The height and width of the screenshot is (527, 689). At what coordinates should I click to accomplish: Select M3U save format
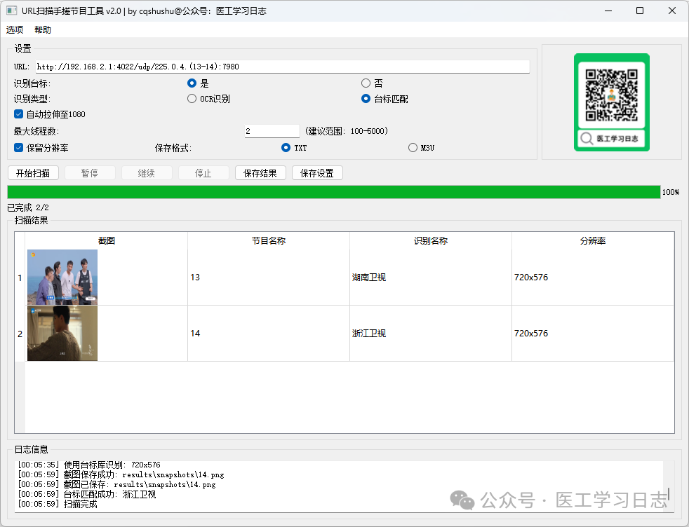point(413,148)
